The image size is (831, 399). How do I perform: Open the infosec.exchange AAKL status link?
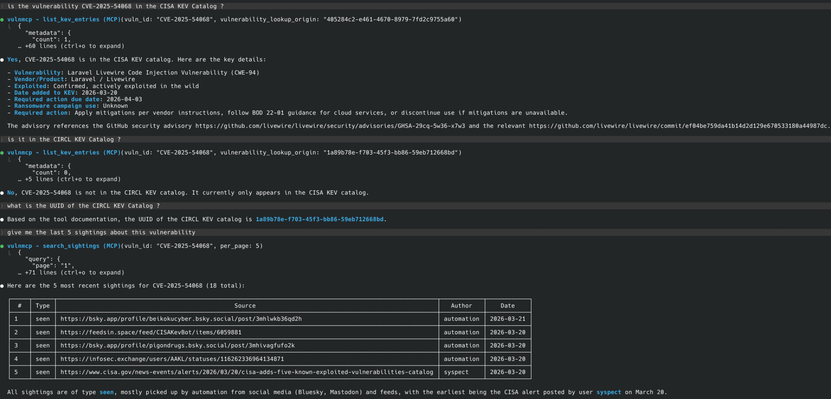click(x=172, y=359)
